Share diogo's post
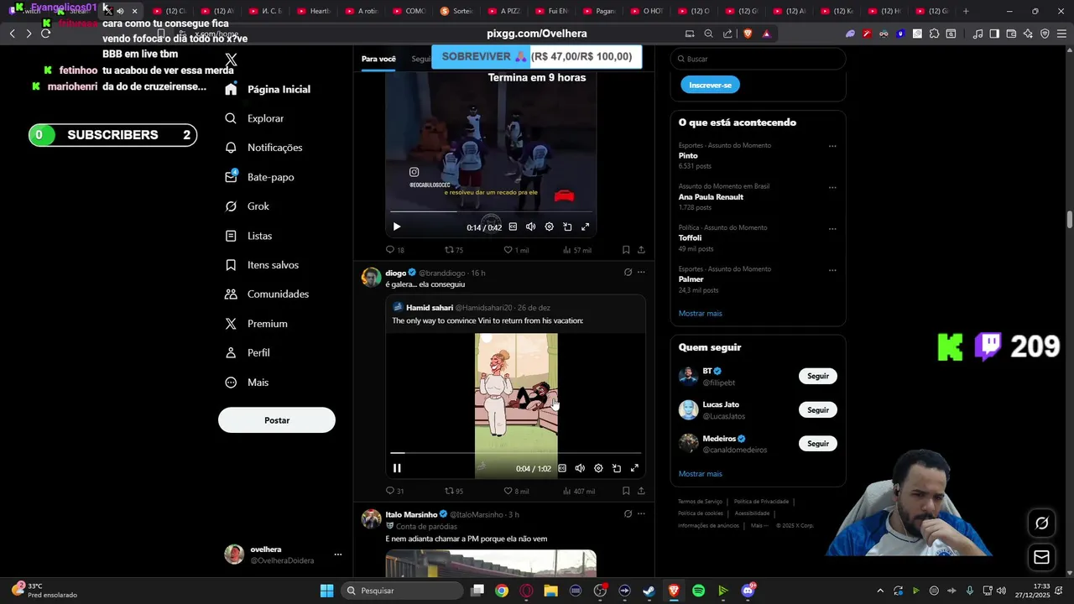The width and height of the screenshot is (1074, 604). [641, 492]
